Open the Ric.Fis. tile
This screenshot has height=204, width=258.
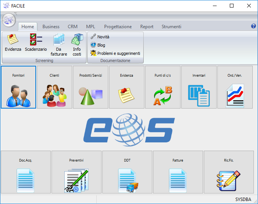[x=229, y=172]
